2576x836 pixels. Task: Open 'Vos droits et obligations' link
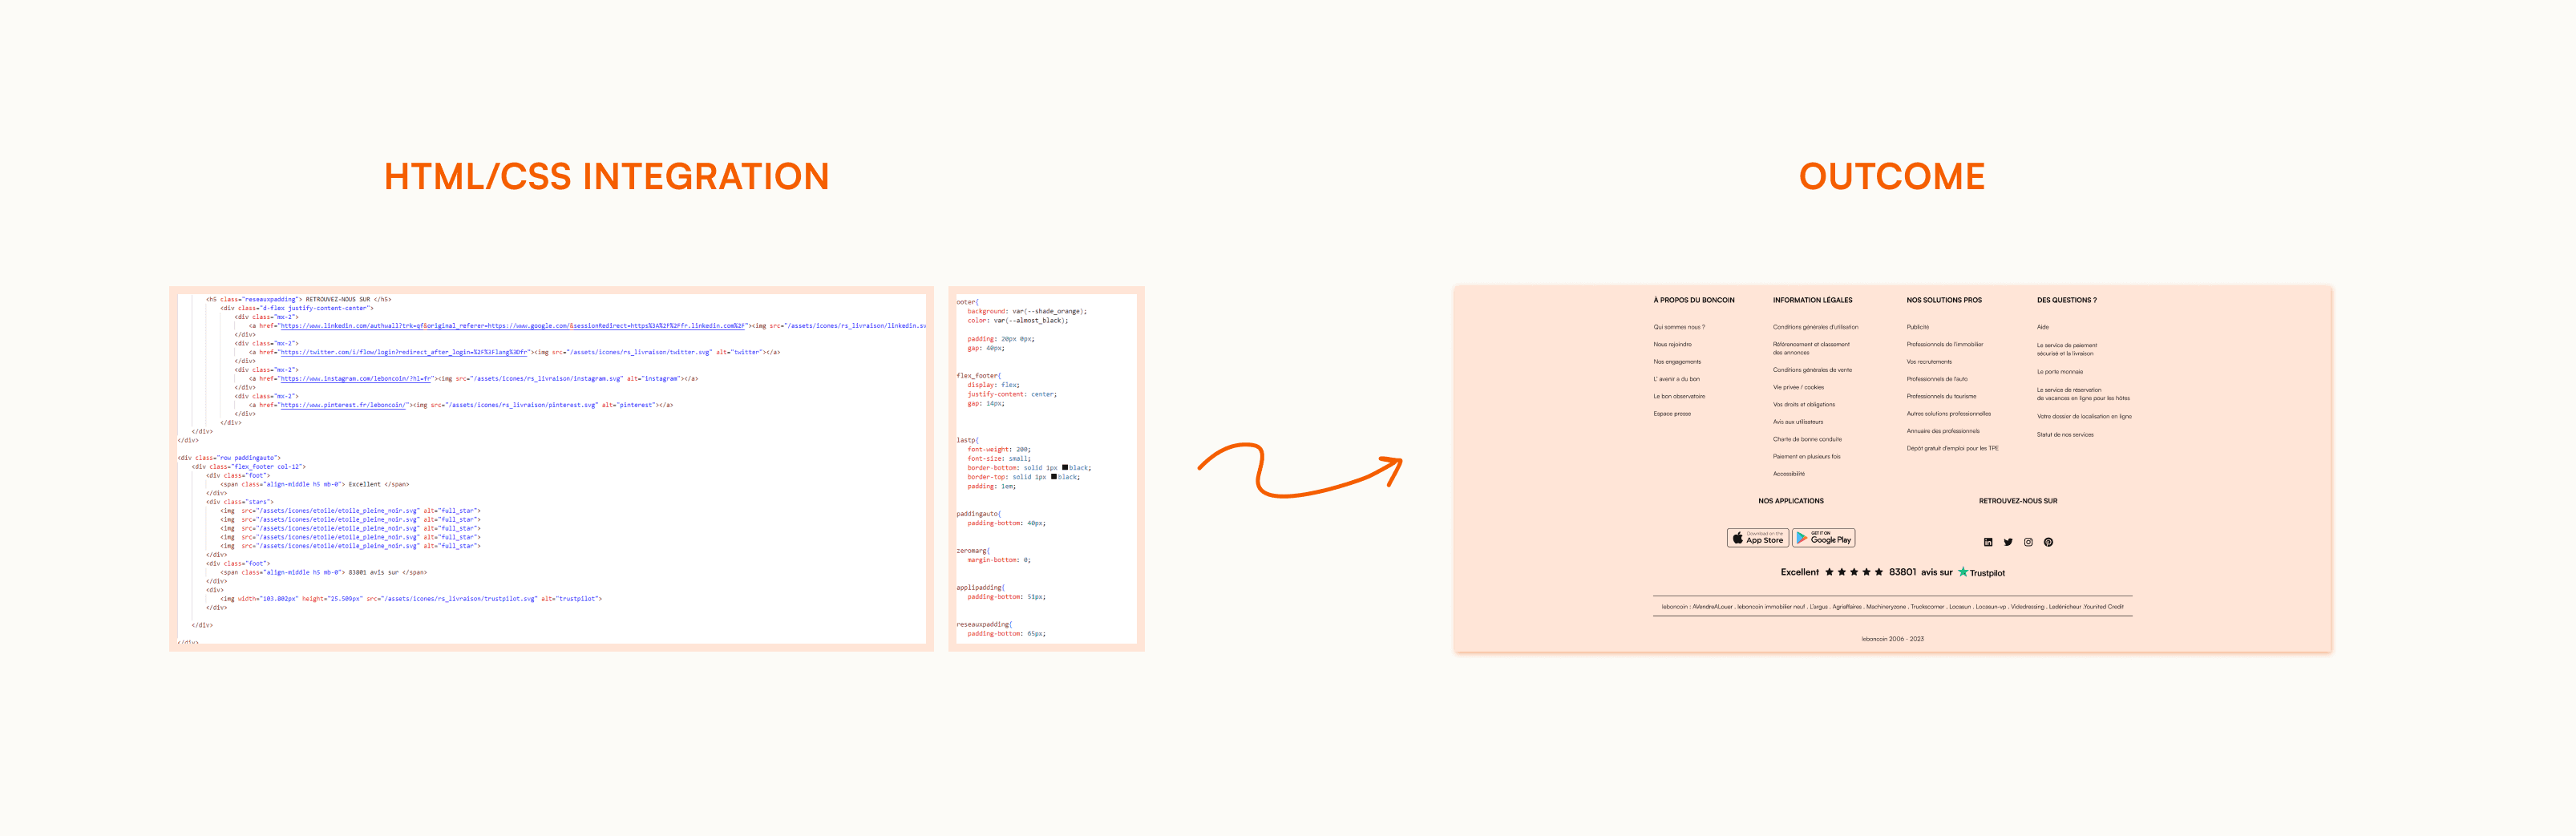click(1804, 405)
